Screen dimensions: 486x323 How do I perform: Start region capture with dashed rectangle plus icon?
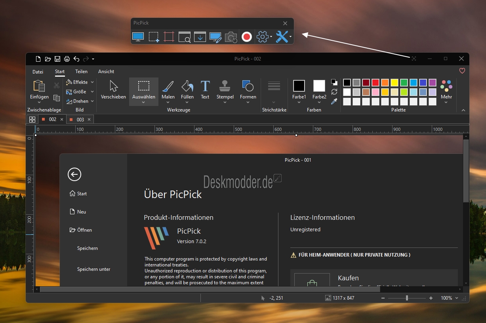(154, 37)
